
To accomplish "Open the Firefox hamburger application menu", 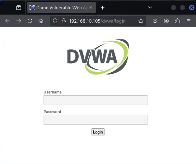I will pyautogui.click(x=189, y=21).
